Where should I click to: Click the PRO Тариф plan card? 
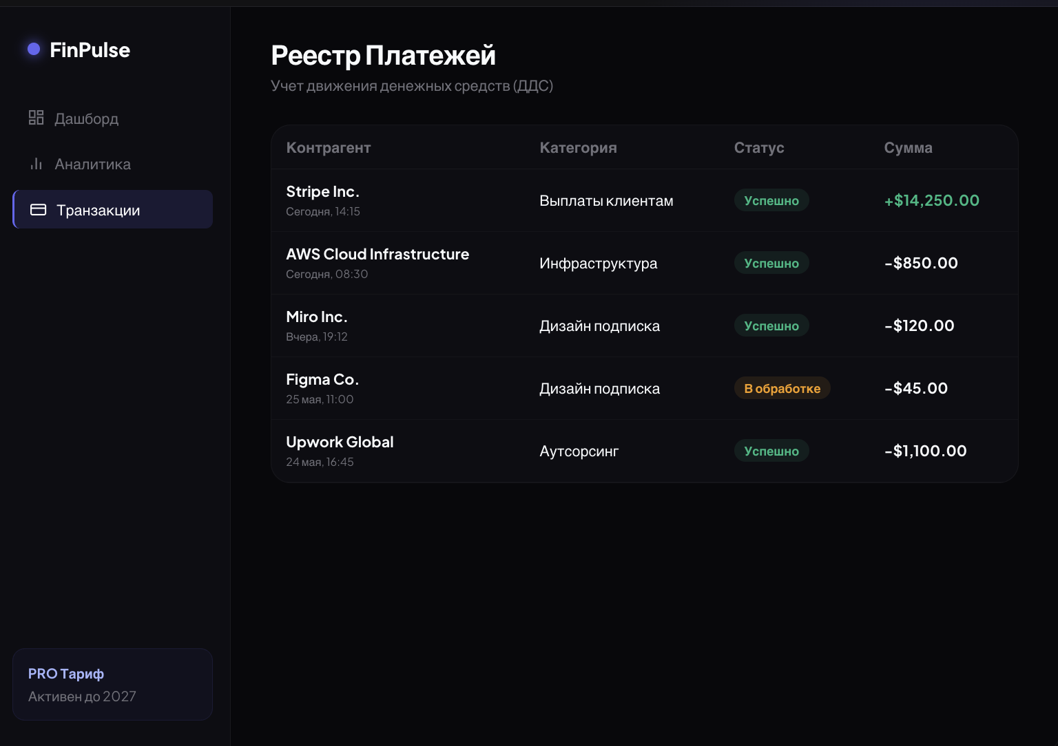click(113, 684)
